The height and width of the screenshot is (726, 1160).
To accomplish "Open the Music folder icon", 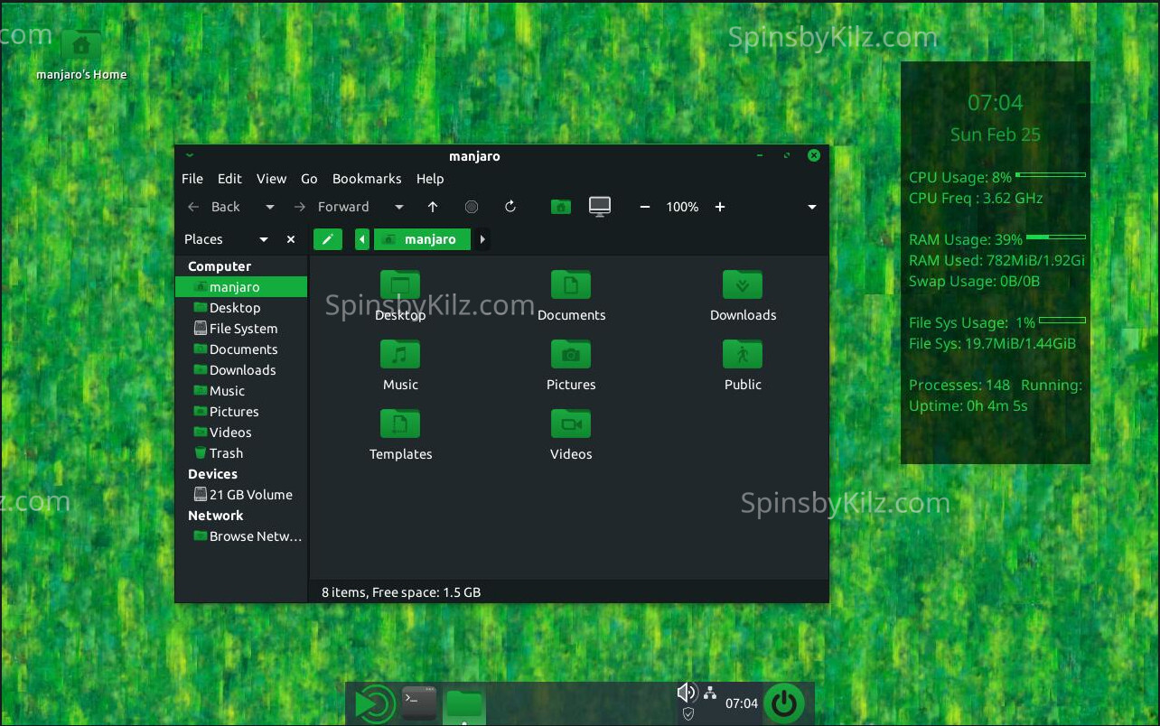I will [x=400, y=354].
